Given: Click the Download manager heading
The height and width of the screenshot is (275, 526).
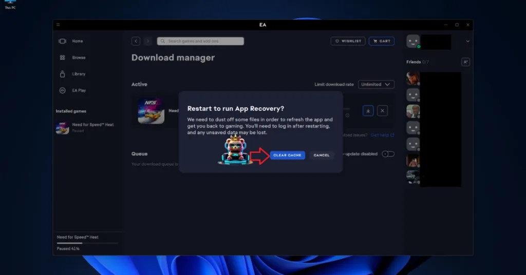Looking at the screenshot, I should [173, 57].
